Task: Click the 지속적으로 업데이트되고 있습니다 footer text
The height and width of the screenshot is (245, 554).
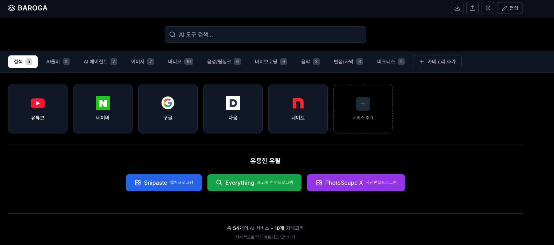Action: point(265,237)
